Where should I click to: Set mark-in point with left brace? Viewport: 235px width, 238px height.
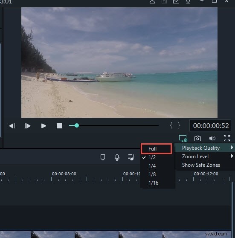coord(171,125)
